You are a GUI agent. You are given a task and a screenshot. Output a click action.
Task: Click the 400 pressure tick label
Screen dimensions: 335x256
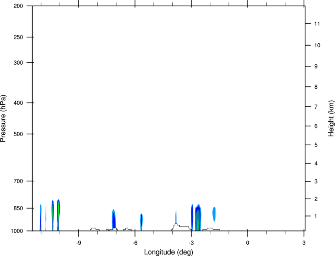[18, 103]
